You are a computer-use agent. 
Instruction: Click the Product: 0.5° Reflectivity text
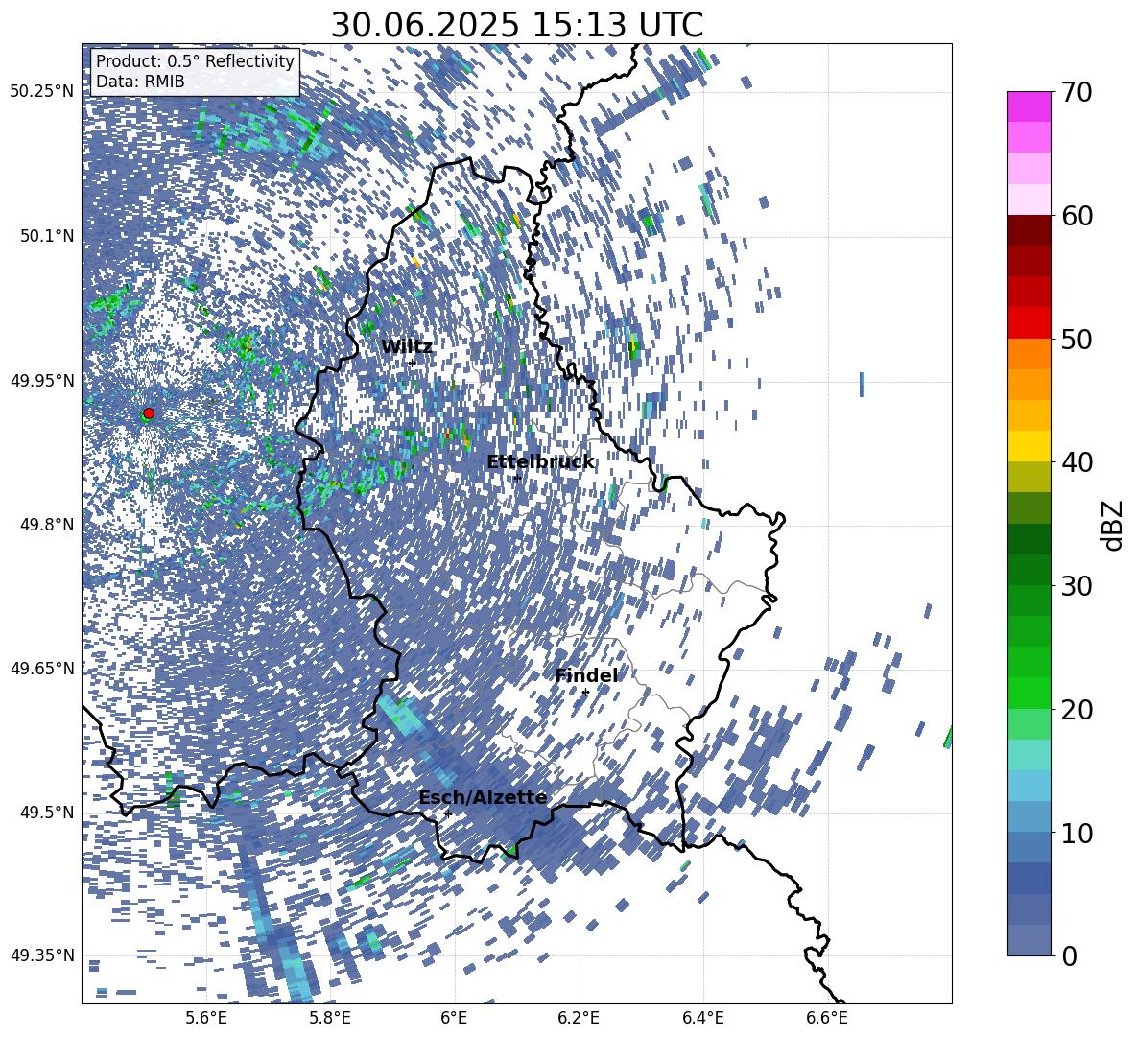click(x=195, y=61)
